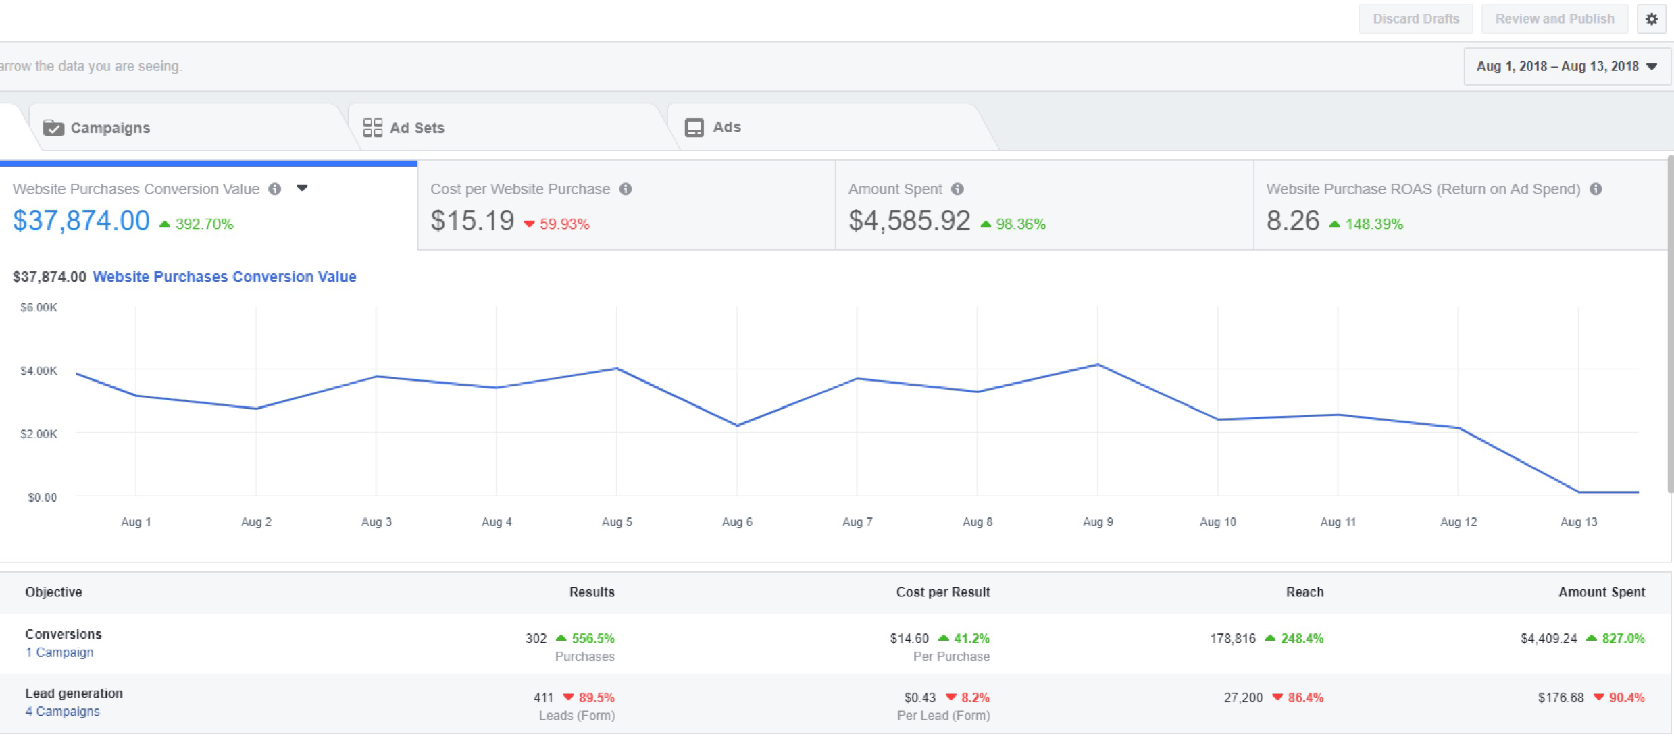
Task: Click the vertical scrollbar on the right
Action: (x=1670, y=324)
